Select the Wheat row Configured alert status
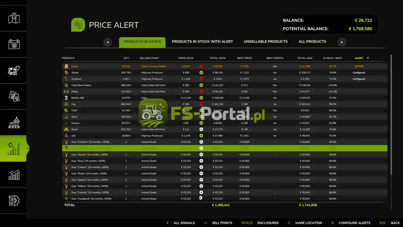The image size is (403, 227). click(359, 73)
